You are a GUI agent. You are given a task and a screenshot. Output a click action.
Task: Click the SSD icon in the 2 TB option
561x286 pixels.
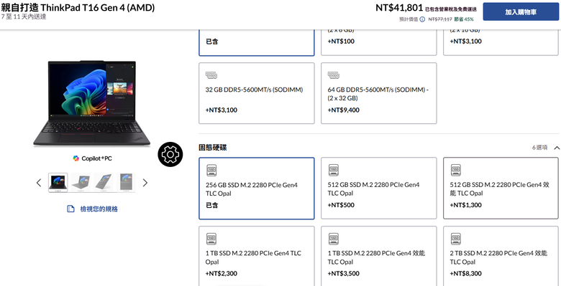pos(456,239)
